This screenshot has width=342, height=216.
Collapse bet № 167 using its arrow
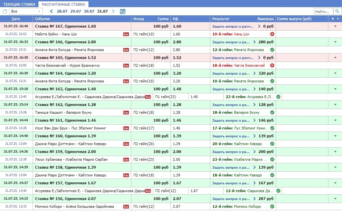(335, 26)
